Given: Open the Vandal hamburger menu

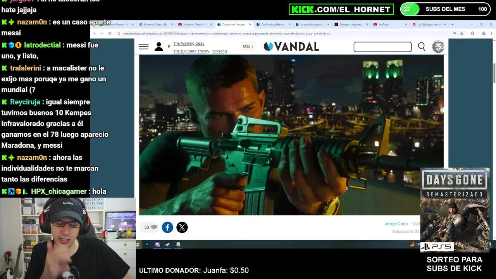Looking at the screenshot, I should point(143,47).
